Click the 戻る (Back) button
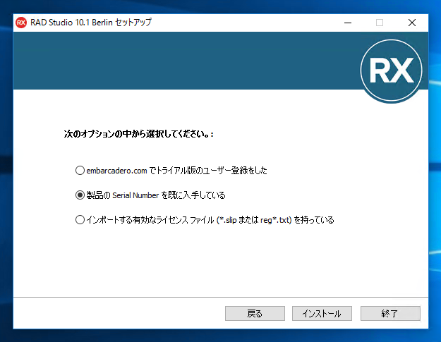Image resolution: width=441 pixels, height=342 pixels. tap(255, 313)
